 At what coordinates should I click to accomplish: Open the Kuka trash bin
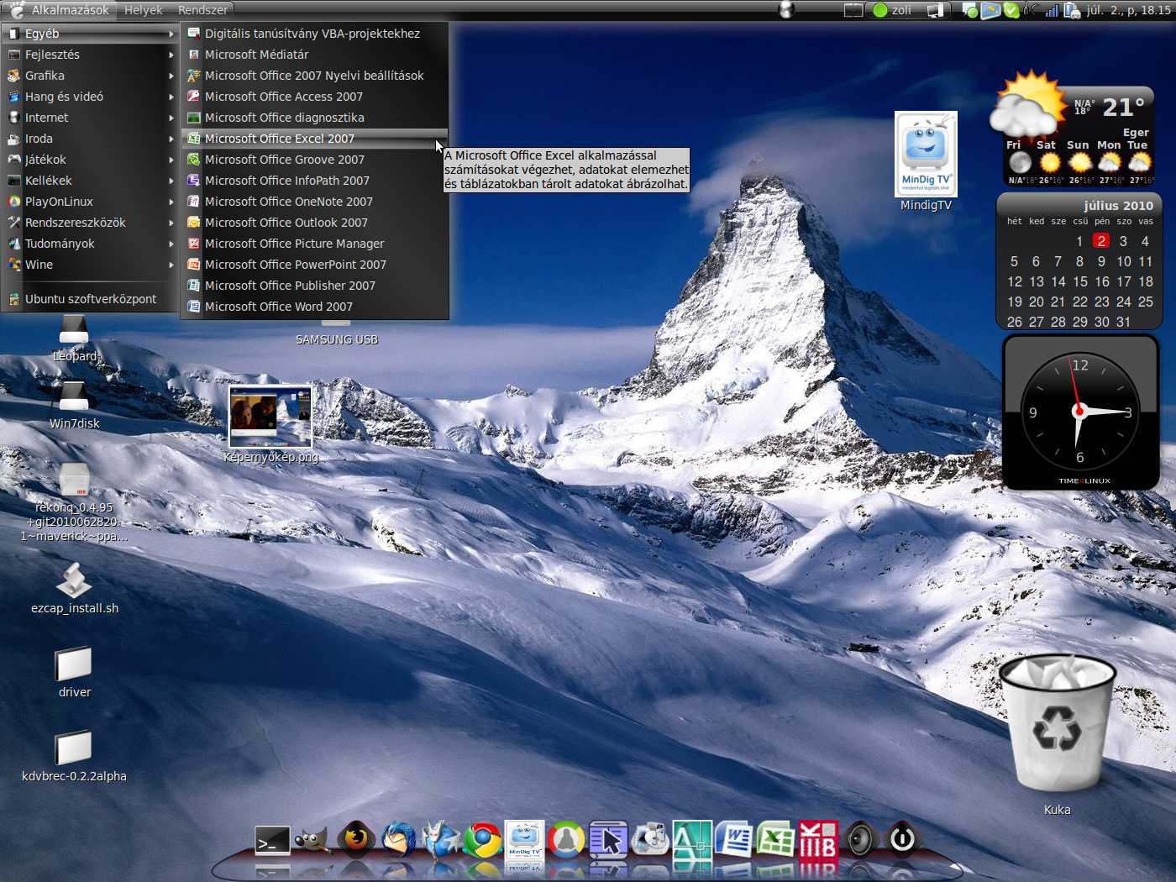[1058, 724]
